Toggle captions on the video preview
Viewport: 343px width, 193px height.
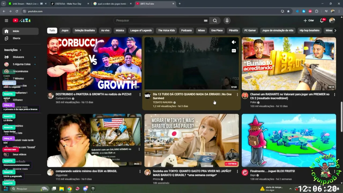[234, 51]
